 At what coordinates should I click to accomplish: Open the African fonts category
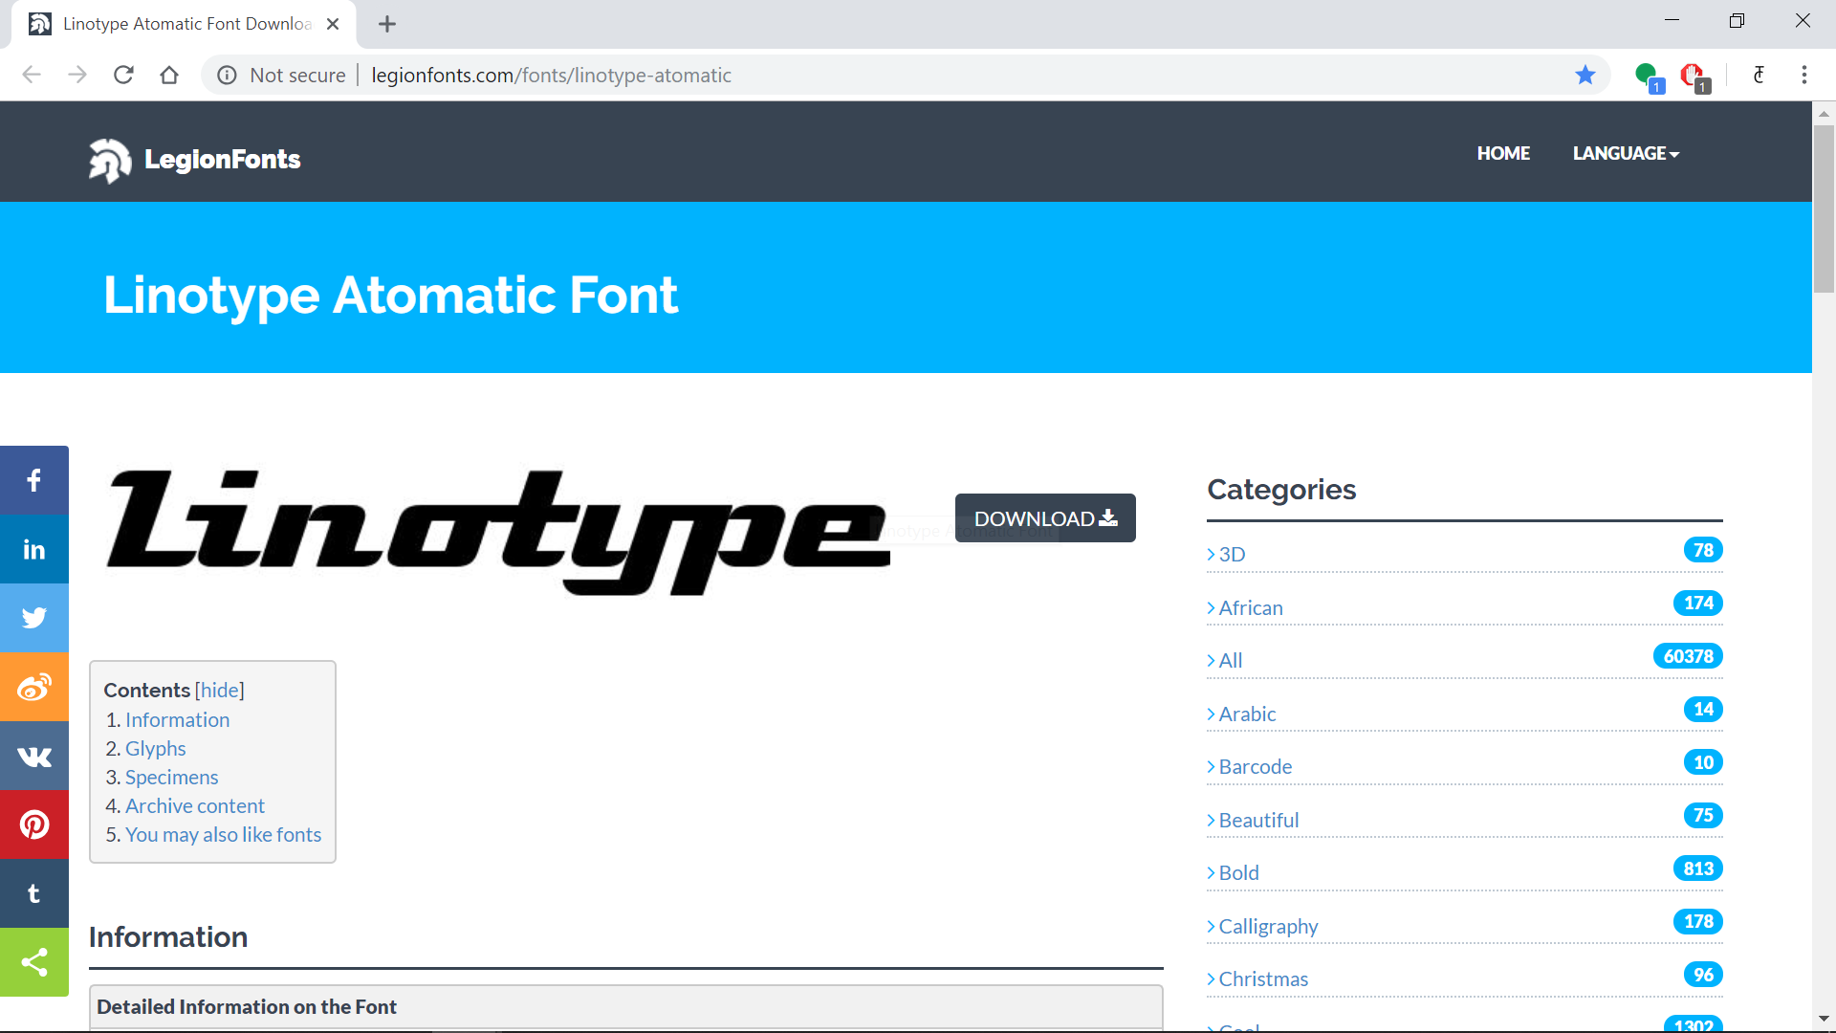pyautogui.click(x=1251, y=607)
